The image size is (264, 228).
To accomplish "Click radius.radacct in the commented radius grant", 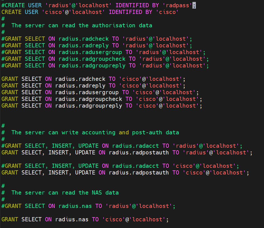I will point(135,146).
